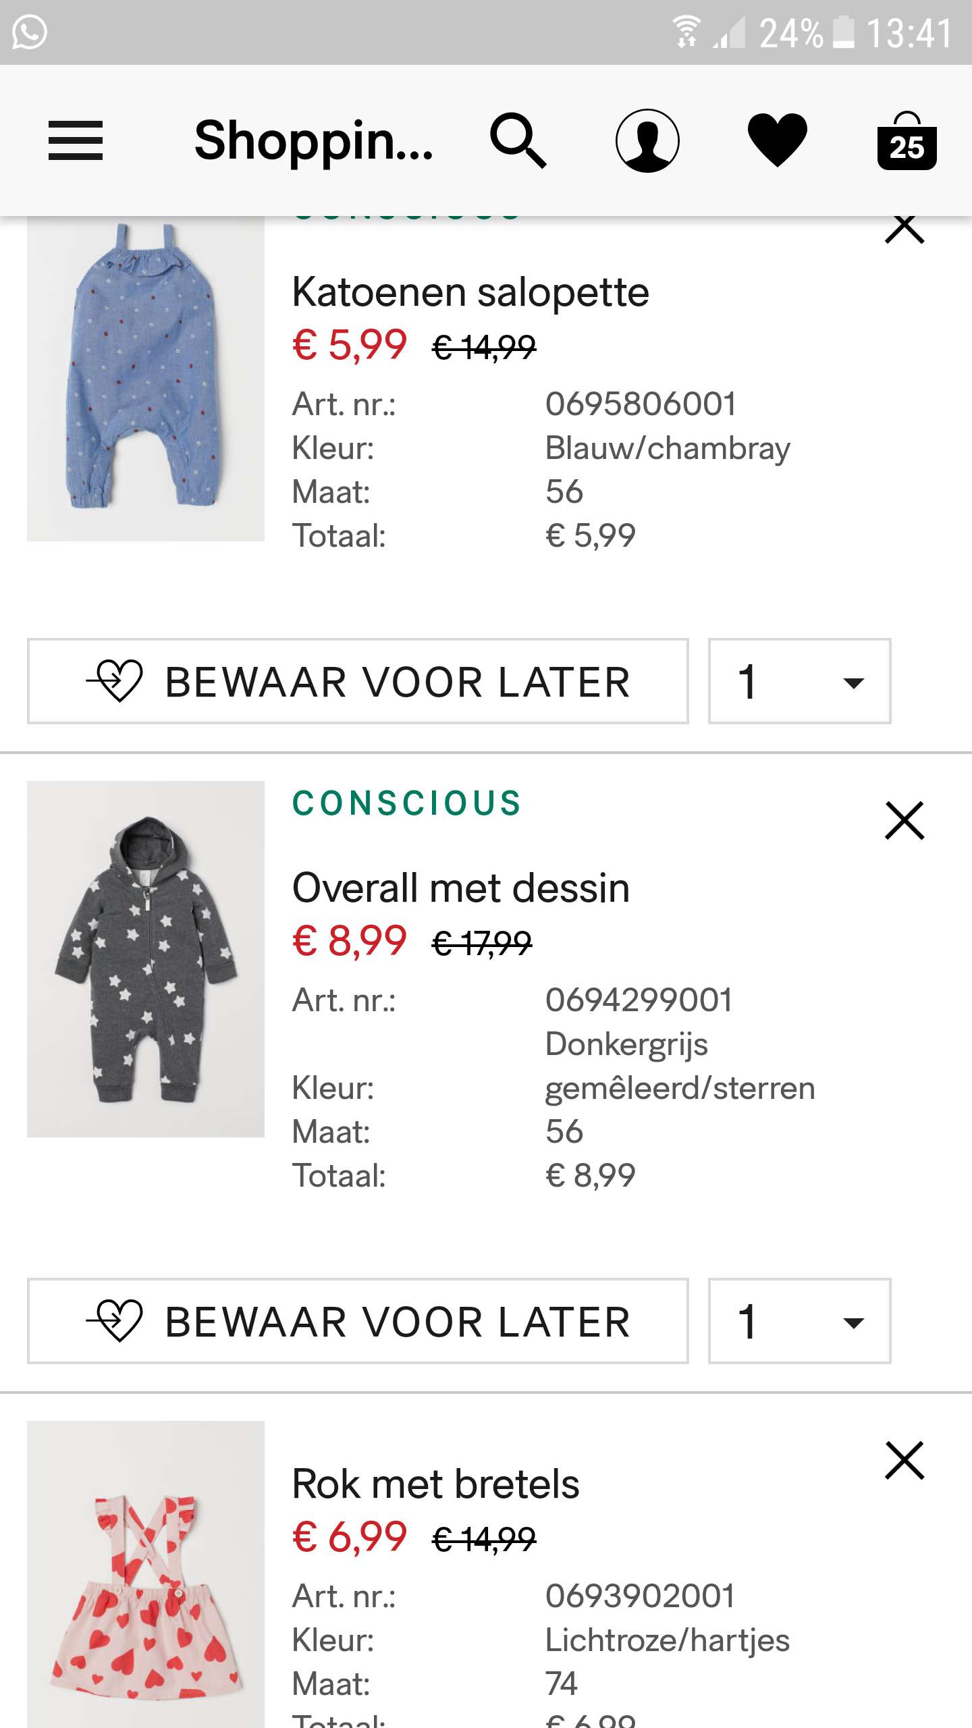
Task: Open quantity dropdown for Katoenen salopette
Action: [x=799, y=681]
